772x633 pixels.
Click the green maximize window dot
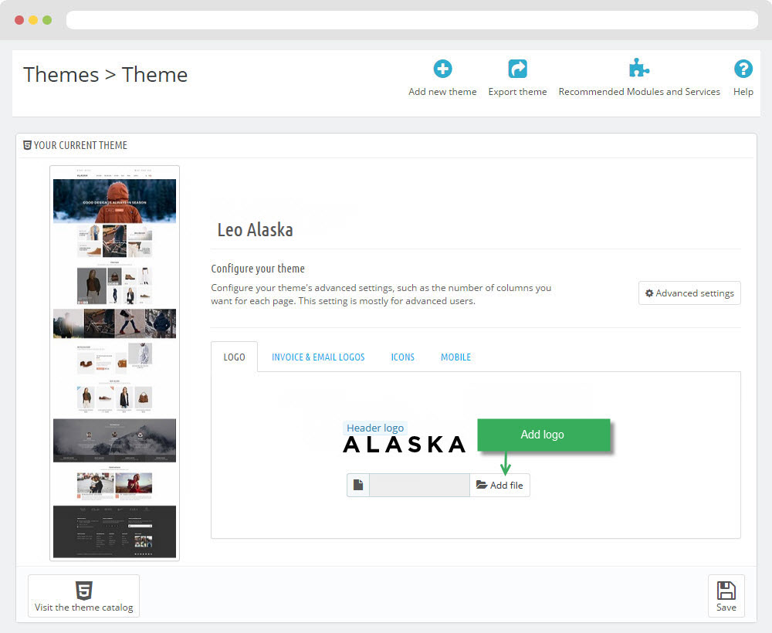tap(47, 20)
